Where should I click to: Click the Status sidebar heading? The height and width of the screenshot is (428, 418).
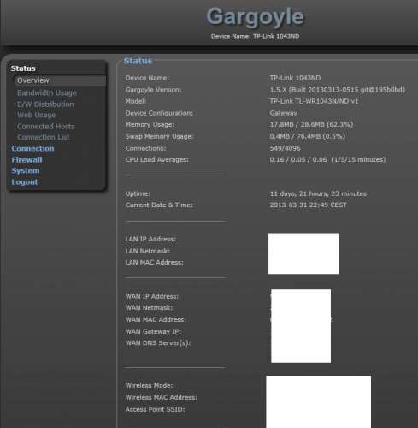pyautogui.click(x=23, y=68)
